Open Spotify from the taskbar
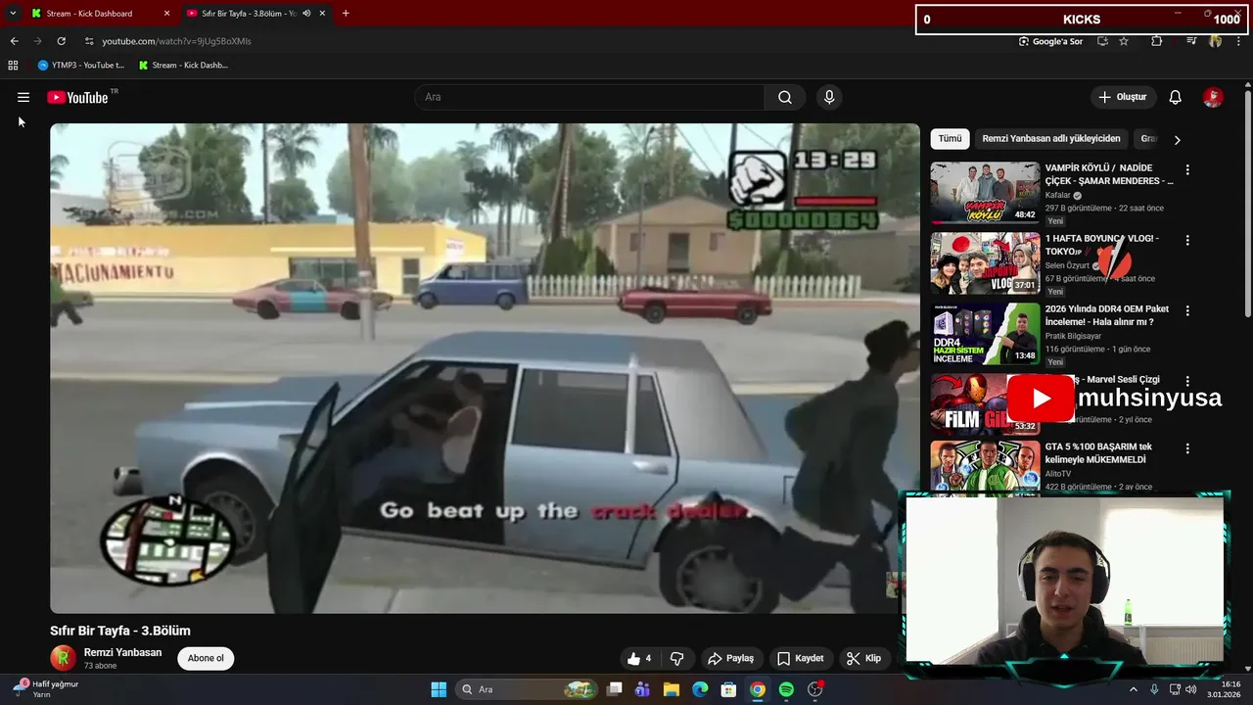 [x=786, y=689]
